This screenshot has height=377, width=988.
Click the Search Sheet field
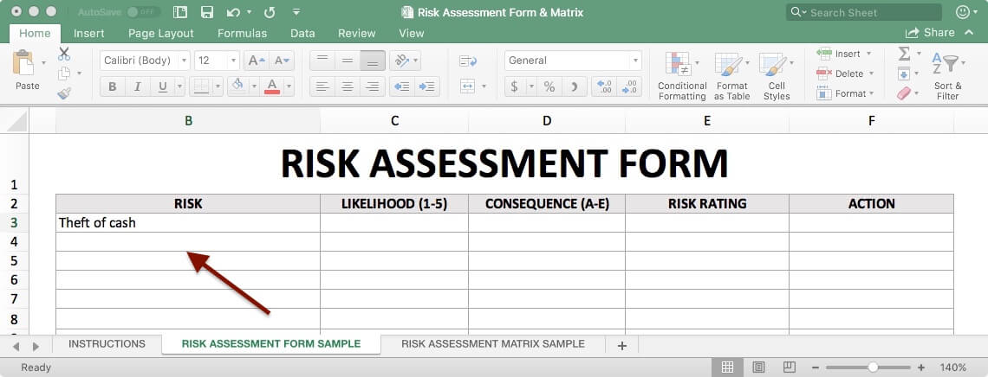pyautogui.click(x=864, y=12)
